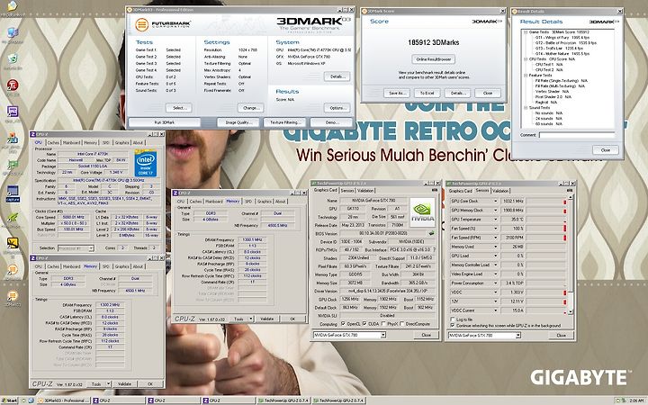Open the Power Consumption sensor dropdown
Viewport: 648px width, 405px height.
pos(495,283)
